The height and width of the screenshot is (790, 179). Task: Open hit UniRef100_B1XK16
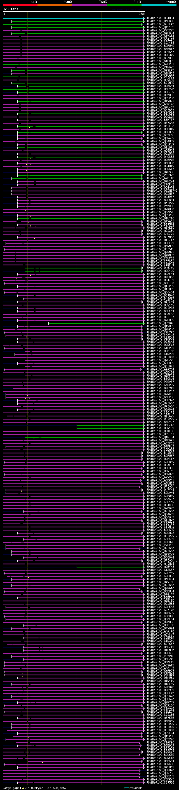point(161,114)
